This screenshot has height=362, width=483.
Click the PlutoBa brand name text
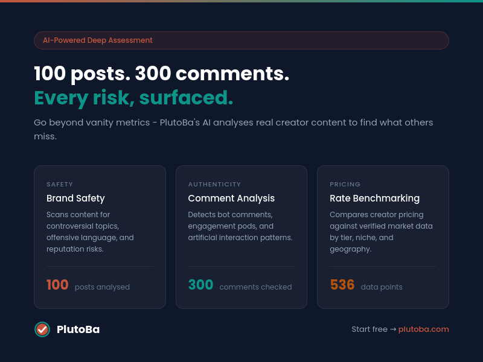tap(78, 329)
